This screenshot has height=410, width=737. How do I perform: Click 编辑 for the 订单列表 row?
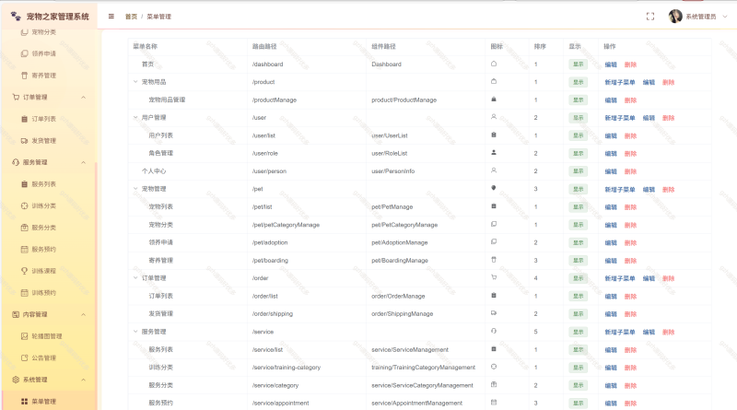611,296
